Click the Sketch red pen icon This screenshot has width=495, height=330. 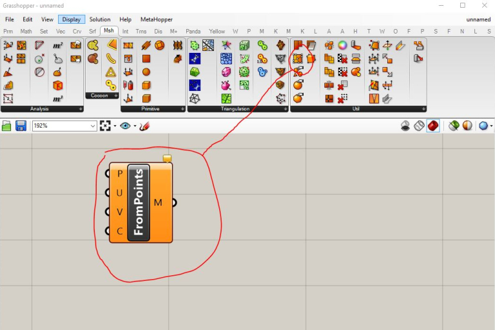[x=144, y=126]
